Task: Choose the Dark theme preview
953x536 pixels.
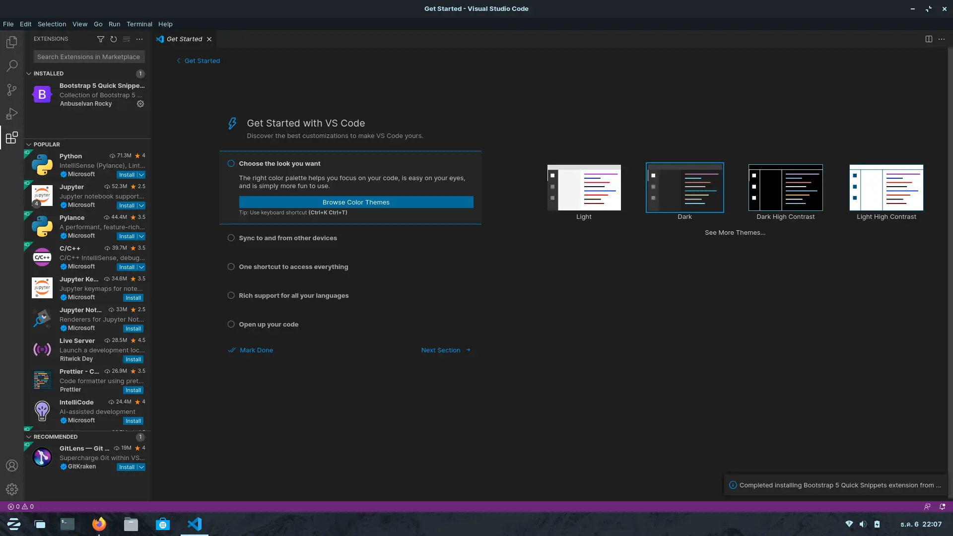Action: 684,188
